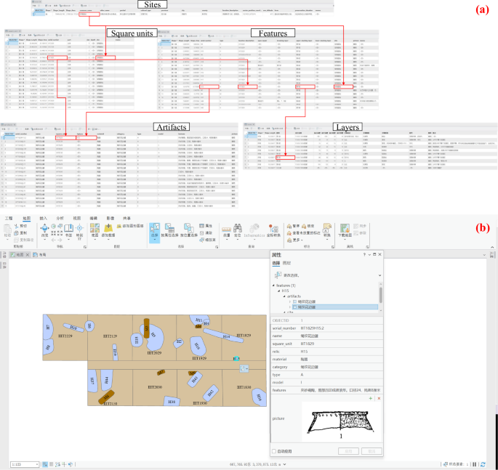Click the Cancel (取消) button in Attributes pane
This screenshot has width=498, height=470.
coord(371,451)
